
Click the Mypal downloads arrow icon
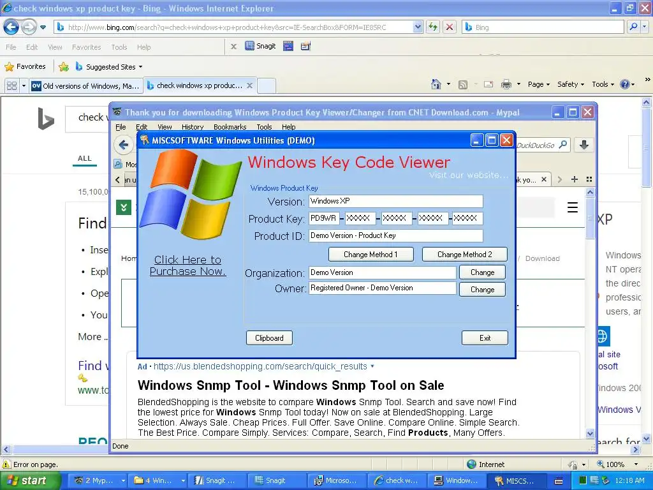click(x=584, y=145)
